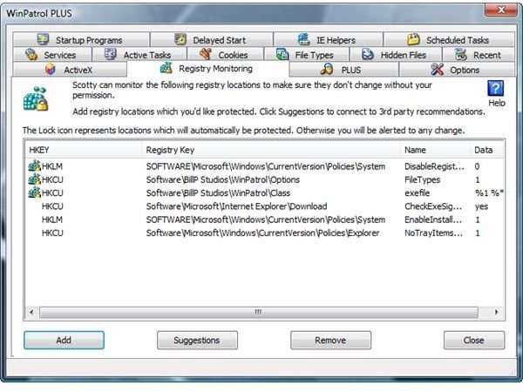Switch to the ActiveX tab
The image size is (523, 392).
[70, 70]
